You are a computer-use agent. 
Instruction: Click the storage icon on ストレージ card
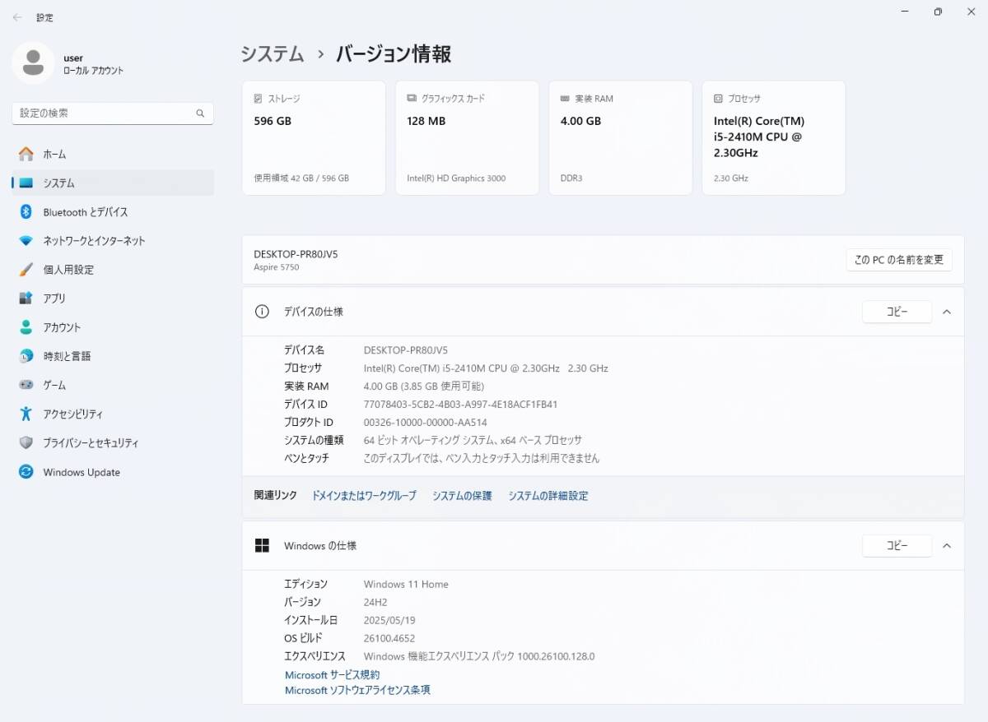[x=259, y=99]
